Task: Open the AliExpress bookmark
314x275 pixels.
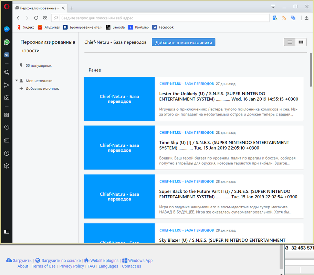Action: (x=49, y=27)
